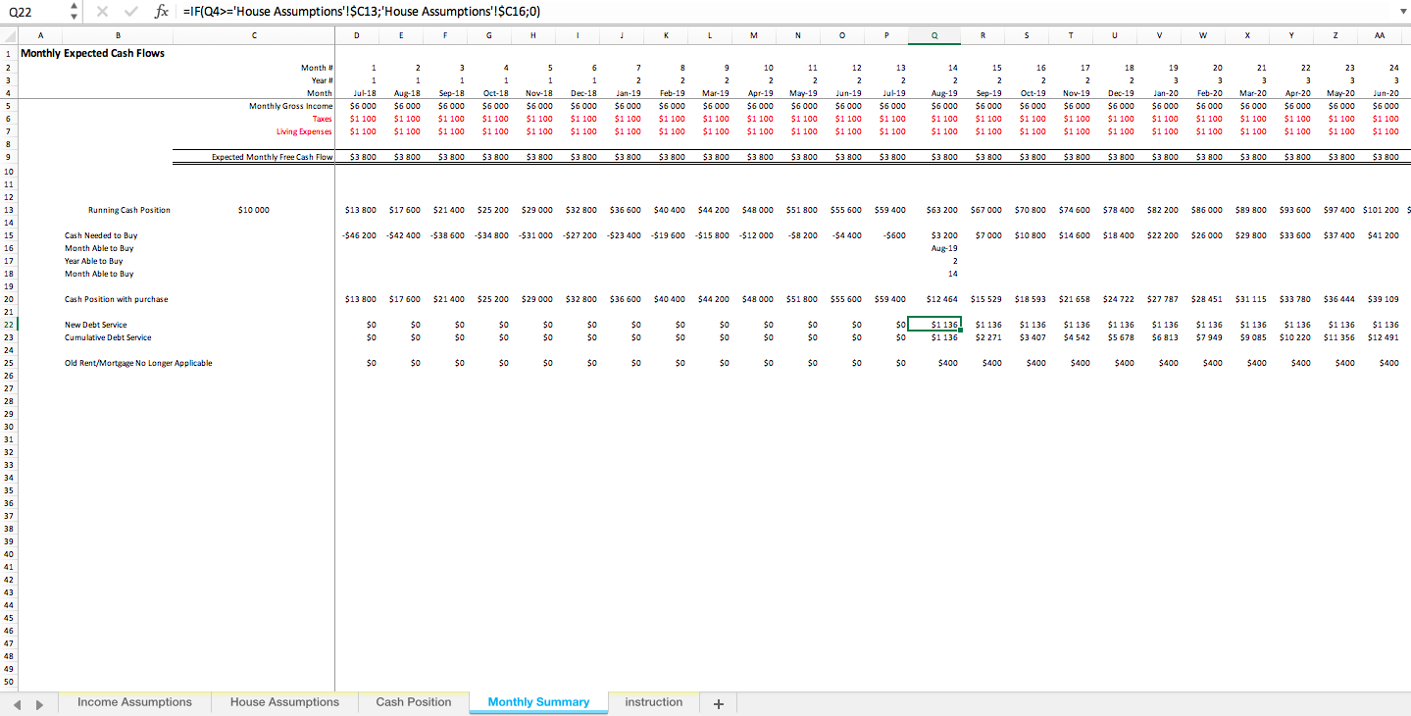This screenshot has height=716, width=1411.
Task: Click the plus icon to add a new sheet
Action: pos(719,702)
